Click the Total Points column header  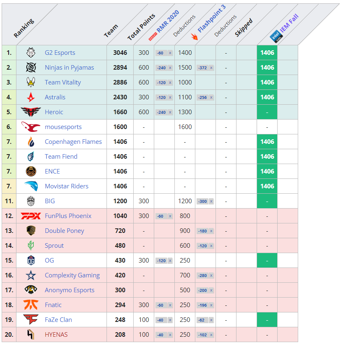point(141,27)
